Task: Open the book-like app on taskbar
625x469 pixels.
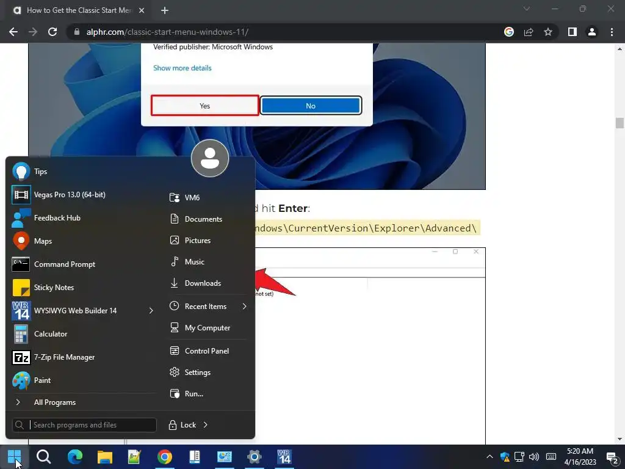Action: [x=195, y=457]
